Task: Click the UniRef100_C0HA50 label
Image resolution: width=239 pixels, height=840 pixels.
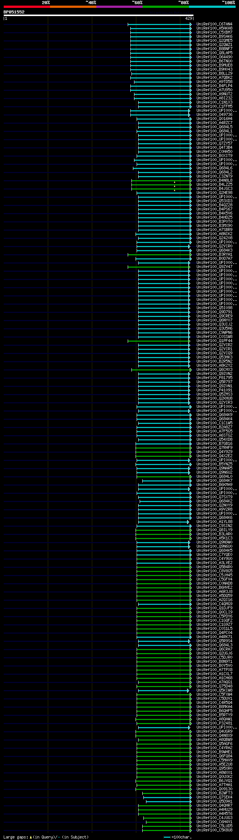Action: (214, 152)
